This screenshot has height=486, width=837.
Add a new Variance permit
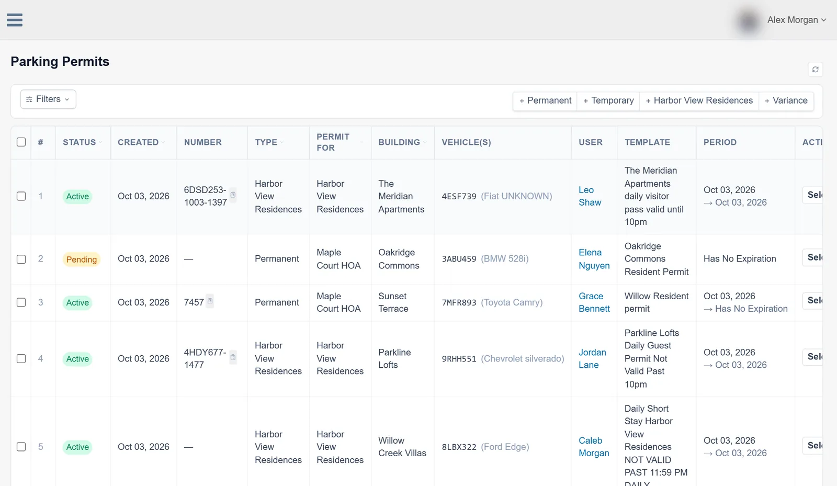click(786, 100)
